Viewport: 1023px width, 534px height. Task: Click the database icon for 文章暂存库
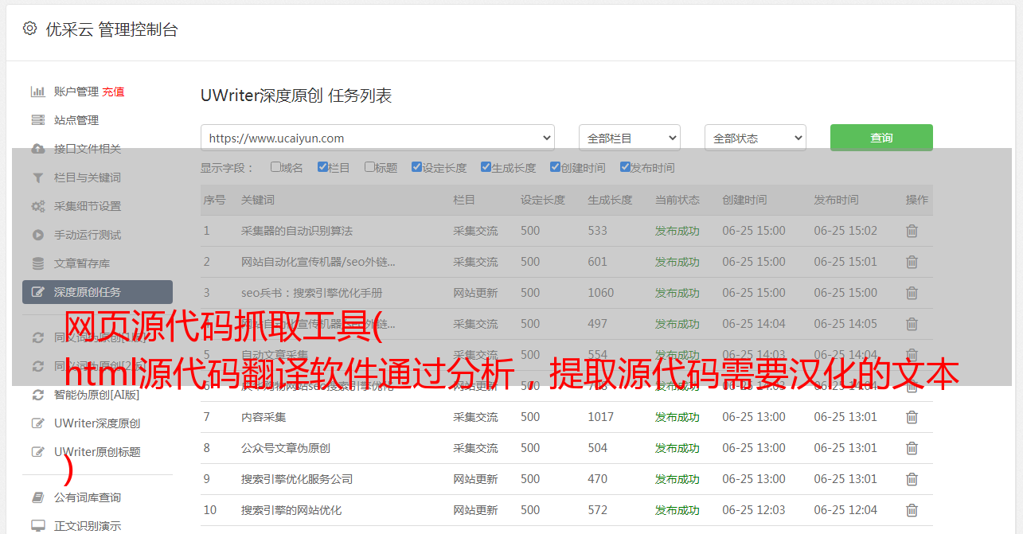click(x=37, y=263)
